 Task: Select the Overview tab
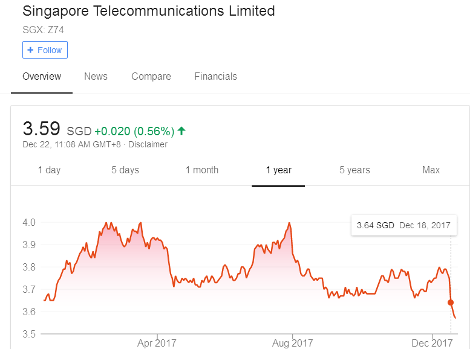click(x=42, y=76)
